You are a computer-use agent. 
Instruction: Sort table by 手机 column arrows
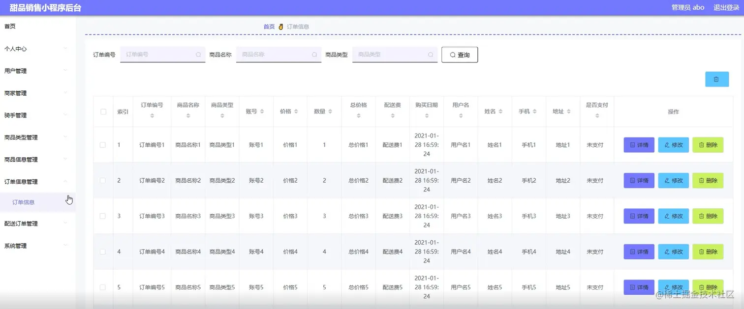[x=534, y=112]
